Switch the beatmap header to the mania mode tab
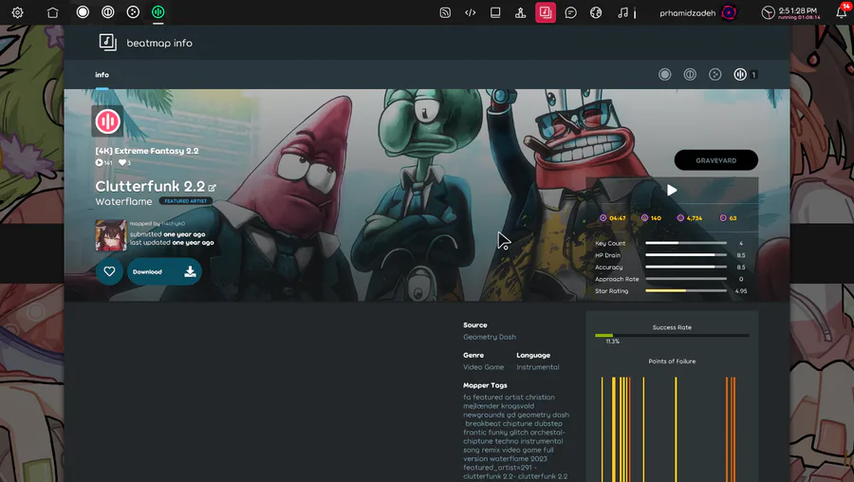854x482 pixels. [x=745, y=75]
